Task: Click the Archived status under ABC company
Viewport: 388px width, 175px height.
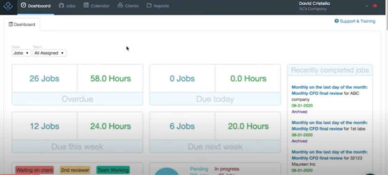Action: [299, 112]
